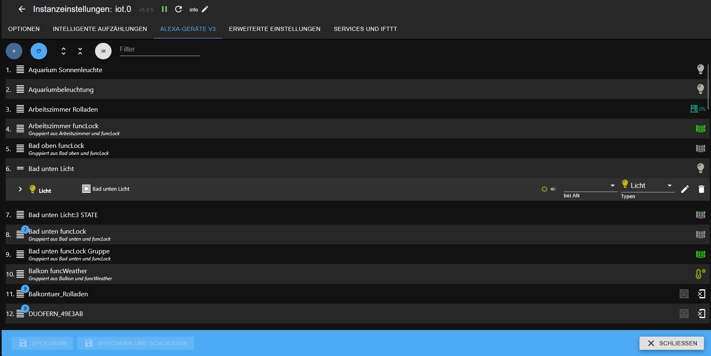
Task: Close the settings with Schliessen
Action: [672, 343]
